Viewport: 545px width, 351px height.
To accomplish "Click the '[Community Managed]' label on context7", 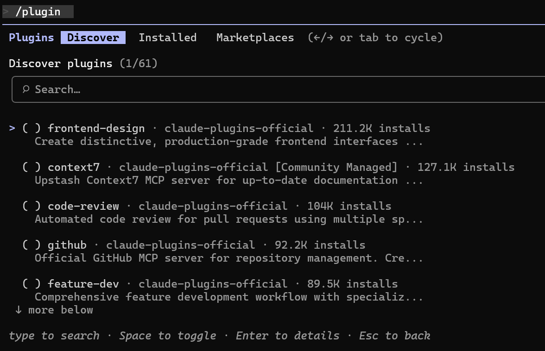I will 336,167.
